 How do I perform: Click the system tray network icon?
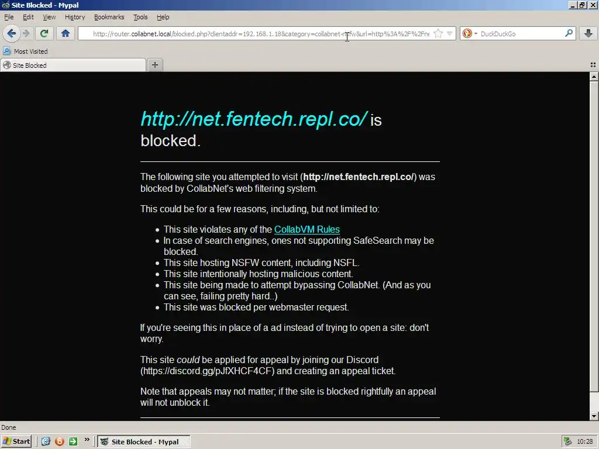point(567,441)
